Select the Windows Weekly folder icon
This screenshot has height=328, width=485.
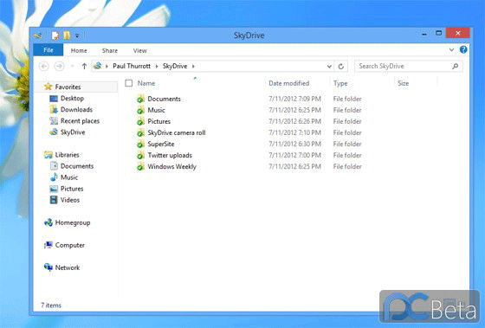click(140, 166)
